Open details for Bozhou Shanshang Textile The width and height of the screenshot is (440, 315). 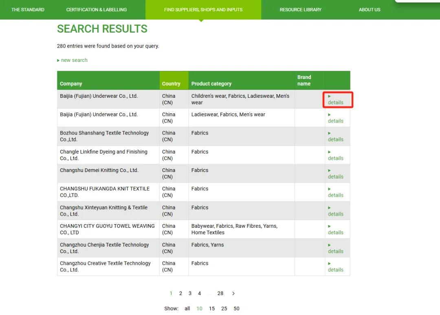[x=336, y=137]
